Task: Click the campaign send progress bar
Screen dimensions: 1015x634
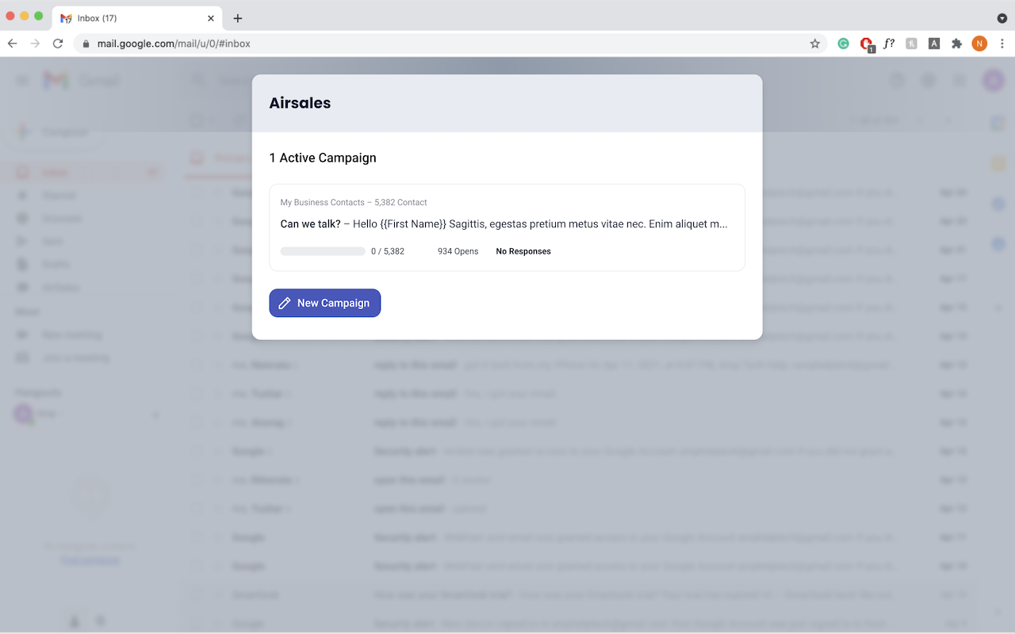Action: pyautogui.click(x=322, y=251)
